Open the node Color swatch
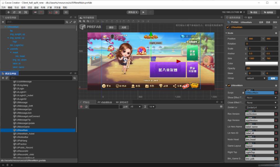Viewport: 280px width, 167px height. click(x=261, y=63)
